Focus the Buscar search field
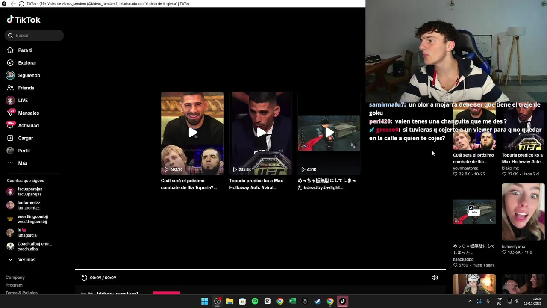Viewport: 547px width, 308px height. (34, 36)
